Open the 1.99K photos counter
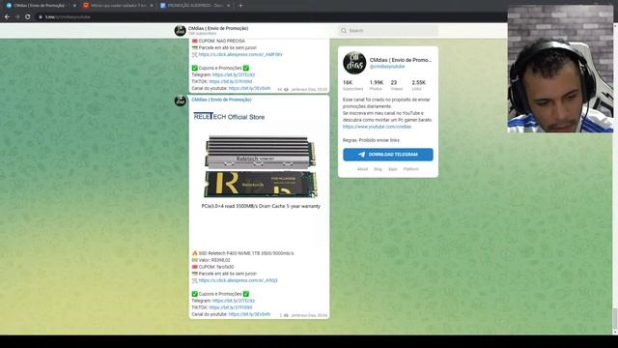The width and height of the screenshot is (618, 348). [376, 85]
